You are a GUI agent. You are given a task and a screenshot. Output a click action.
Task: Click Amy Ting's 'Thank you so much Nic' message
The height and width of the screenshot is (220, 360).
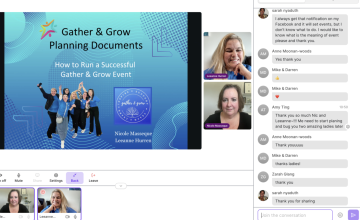[x=309, y=121]
